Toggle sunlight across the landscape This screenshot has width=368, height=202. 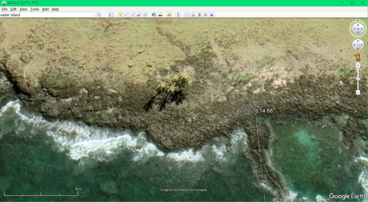pyautogui.click(x=160, y=15)
